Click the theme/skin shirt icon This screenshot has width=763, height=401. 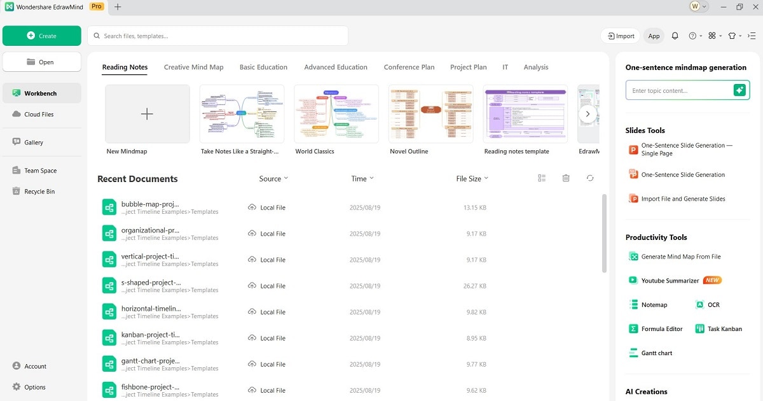click(732, 36)
